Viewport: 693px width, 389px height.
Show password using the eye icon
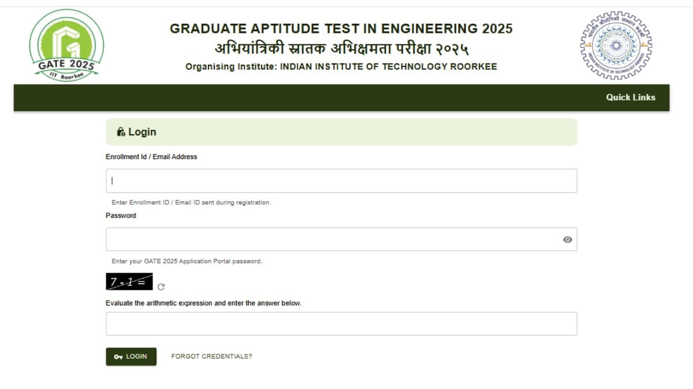567,240
